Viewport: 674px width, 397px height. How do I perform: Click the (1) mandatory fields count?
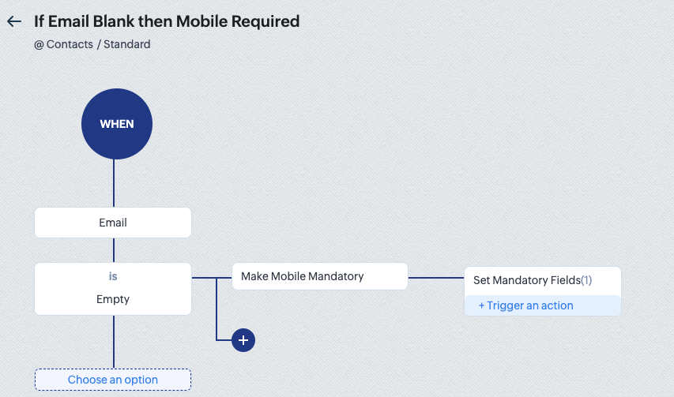(586, 280)
